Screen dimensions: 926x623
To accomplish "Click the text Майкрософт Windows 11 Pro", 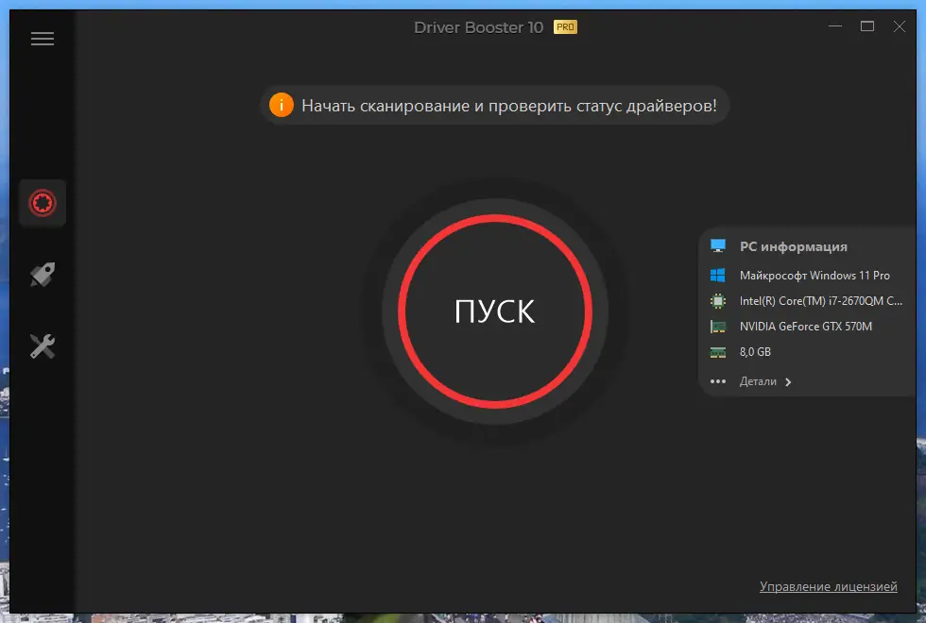I will pos(815,275).
